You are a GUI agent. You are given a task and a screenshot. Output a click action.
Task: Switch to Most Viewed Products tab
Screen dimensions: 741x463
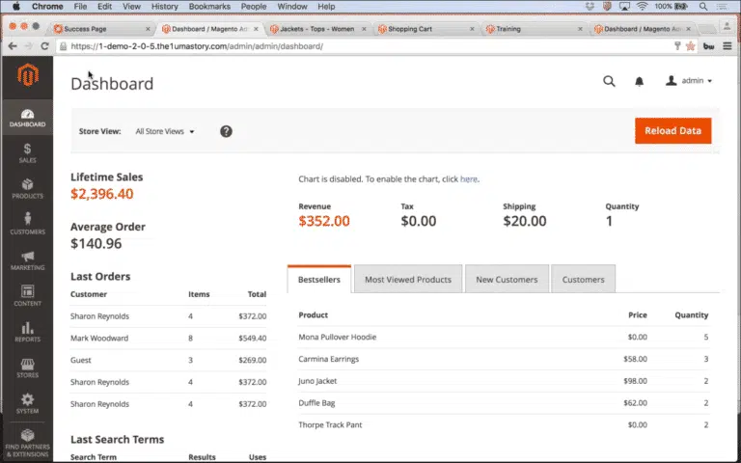(407, 280)
